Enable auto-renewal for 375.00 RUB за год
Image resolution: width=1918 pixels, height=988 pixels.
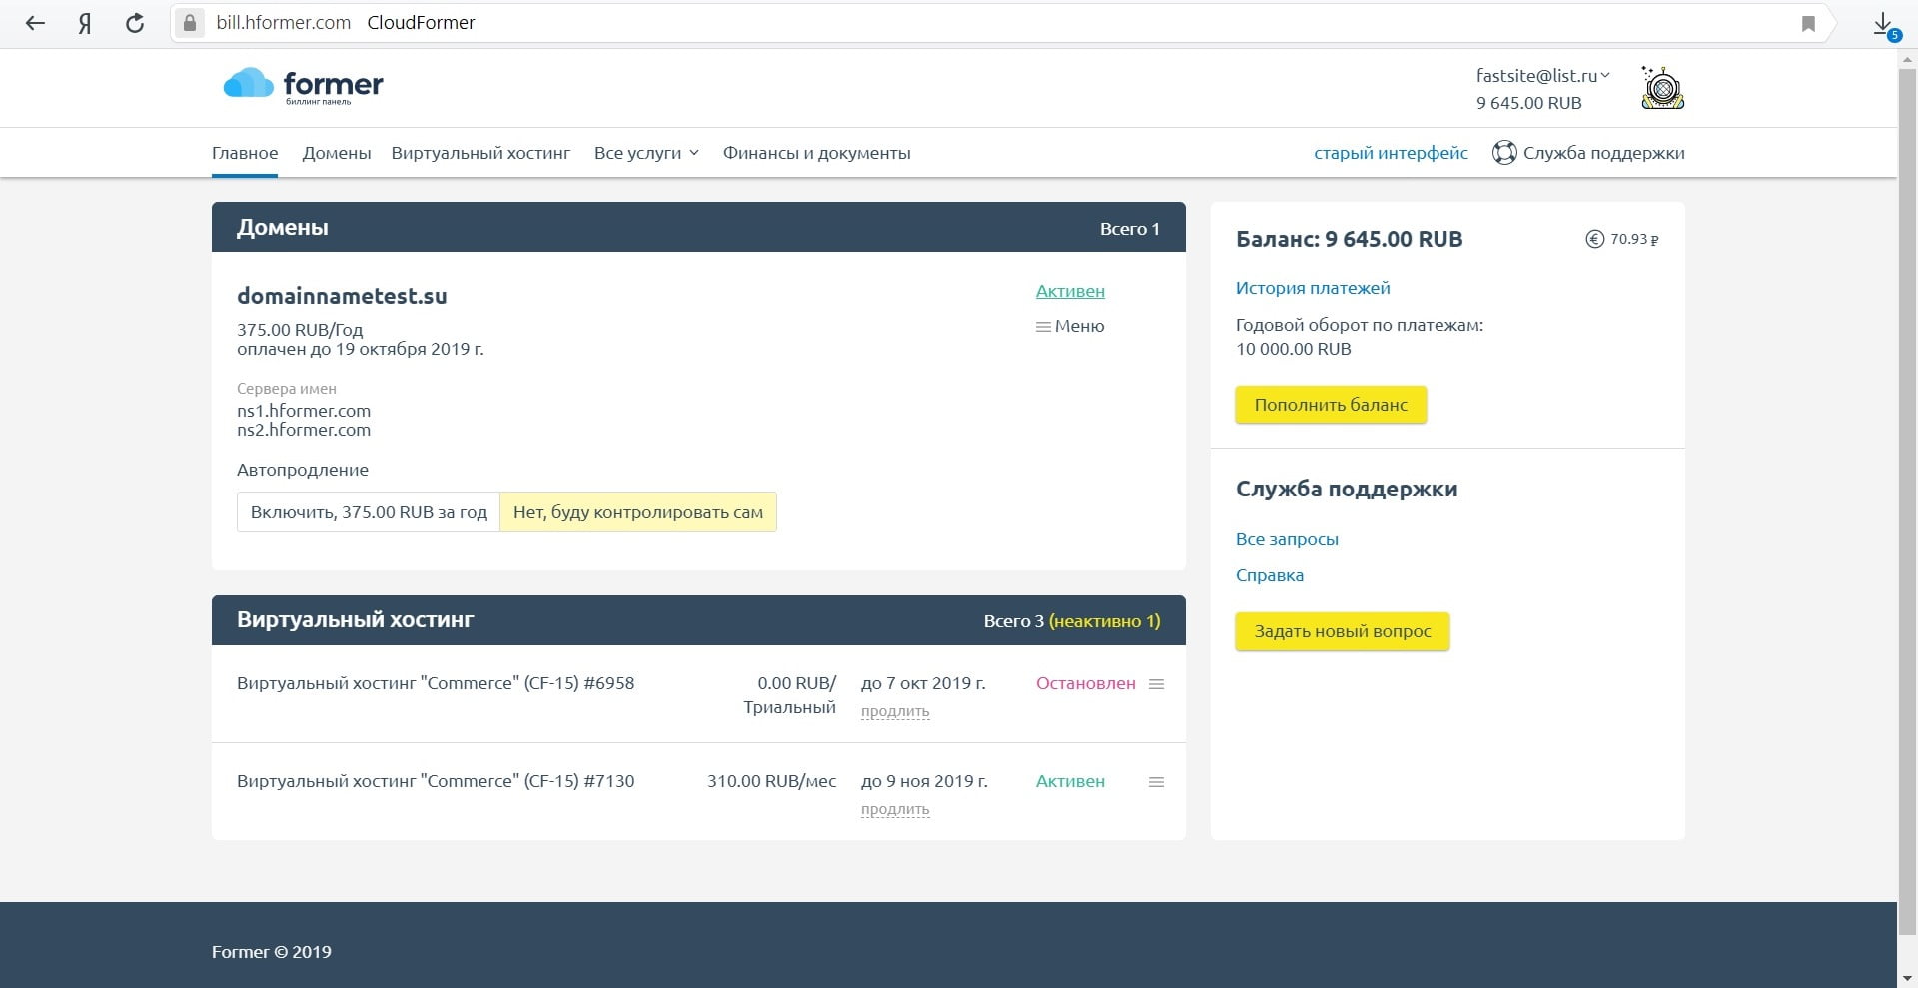369,512
